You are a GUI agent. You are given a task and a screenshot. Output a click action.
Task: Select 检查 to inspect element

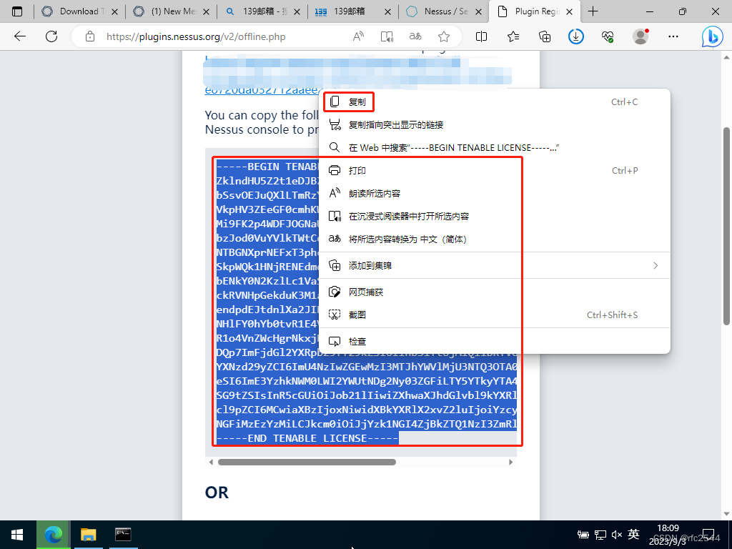click(495, 341)
